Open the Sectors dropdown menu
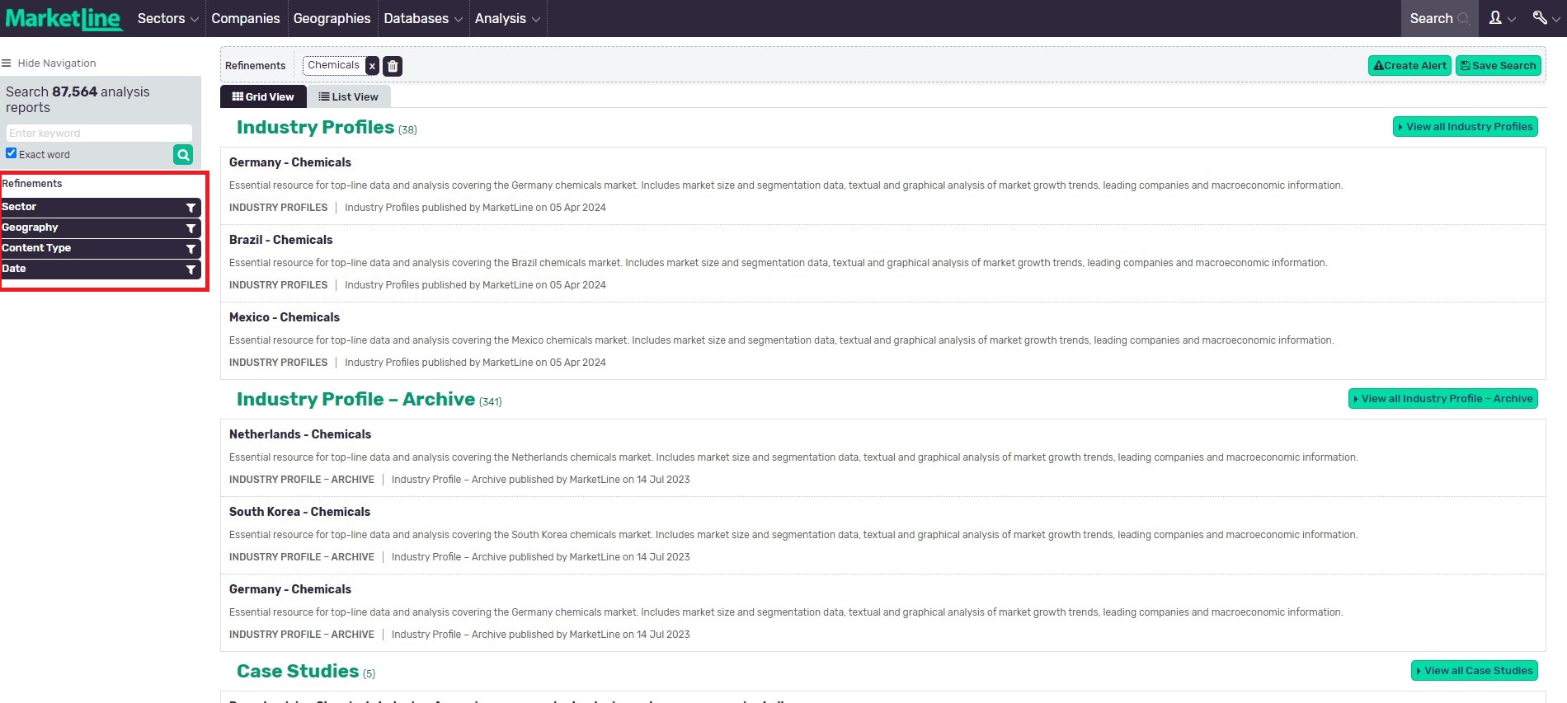Viewport: 1567px width, 703px height. point(167,18)
